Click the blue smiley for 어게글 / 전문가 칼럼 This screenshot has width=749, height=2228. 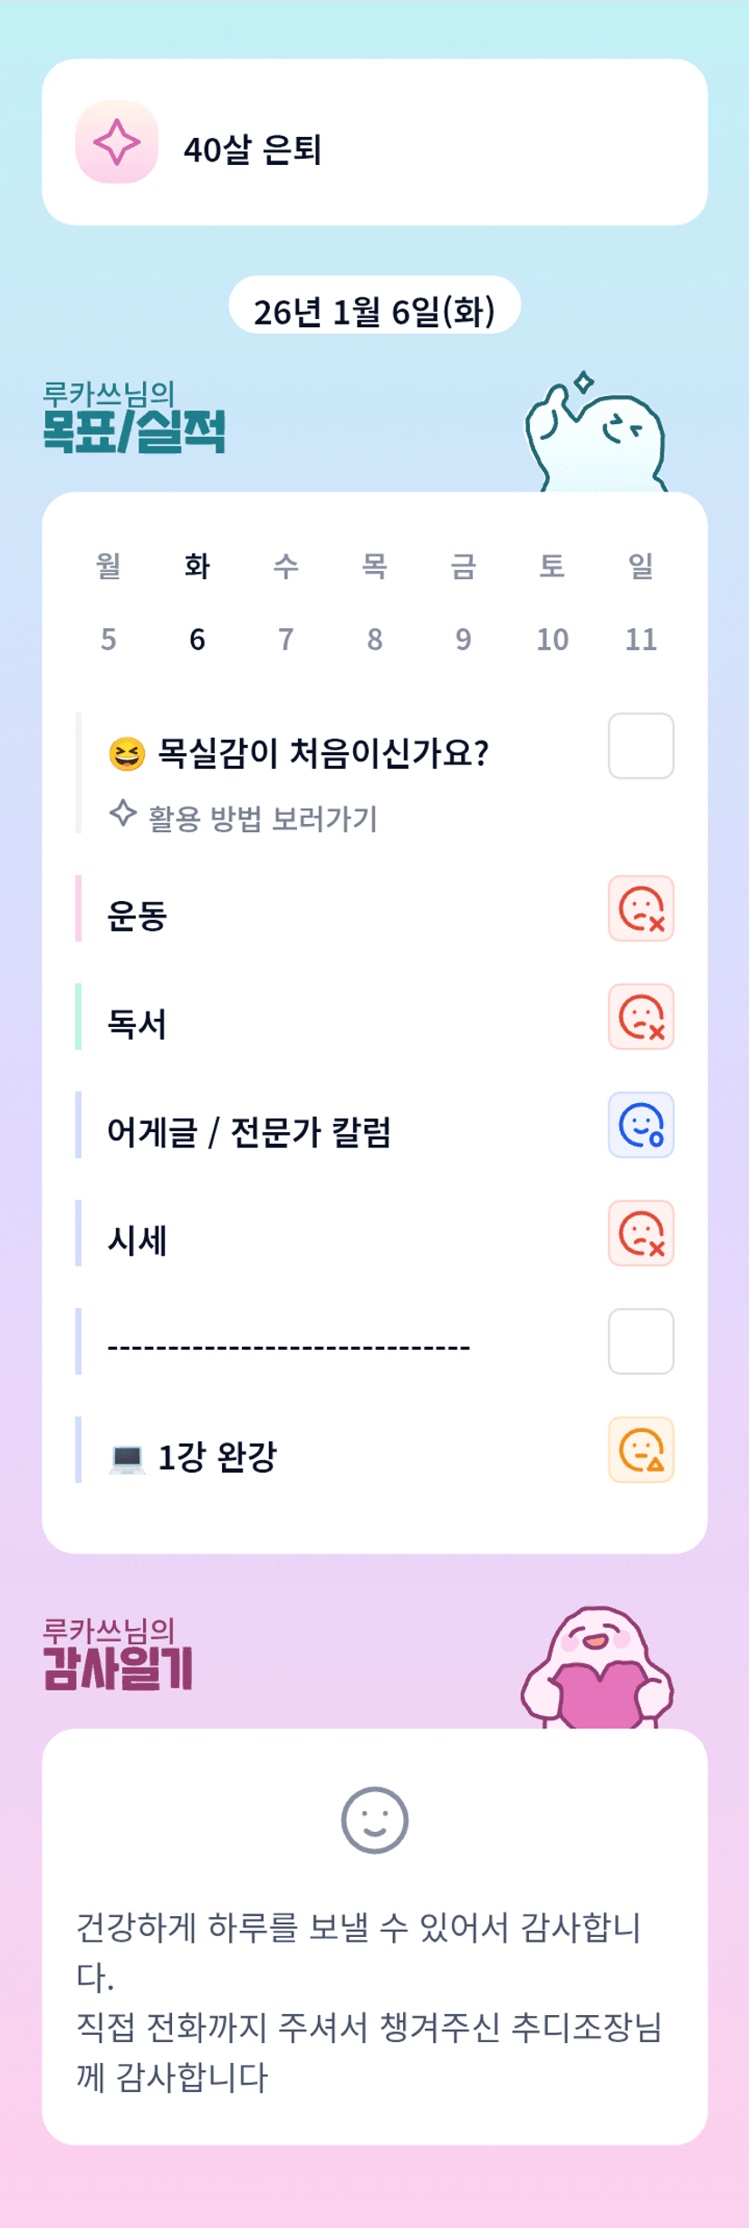(640, 1125)
